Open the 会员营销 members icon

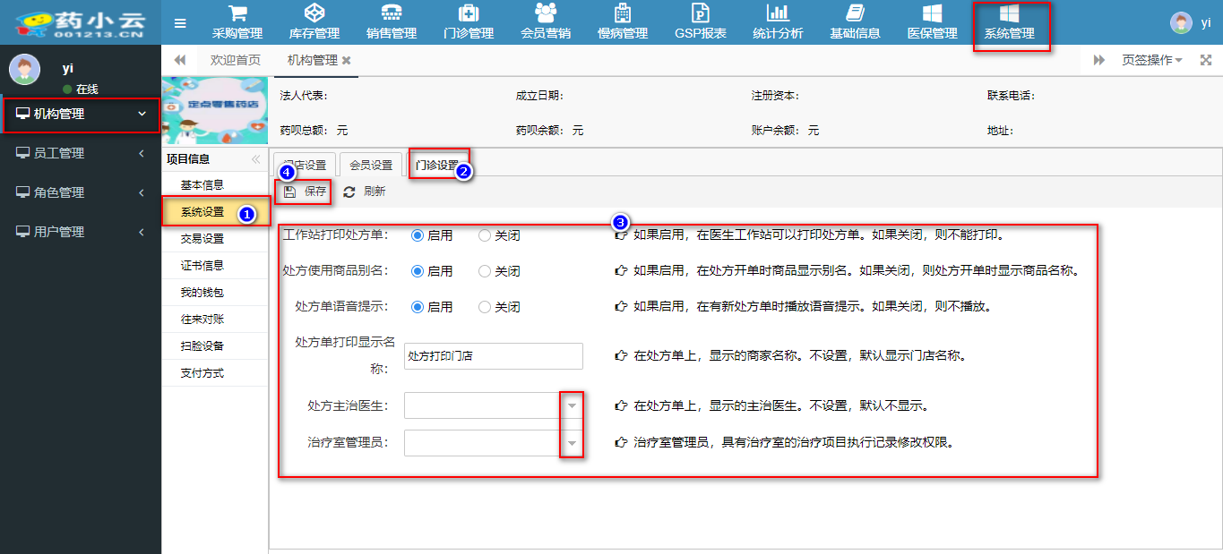[546, 14]
